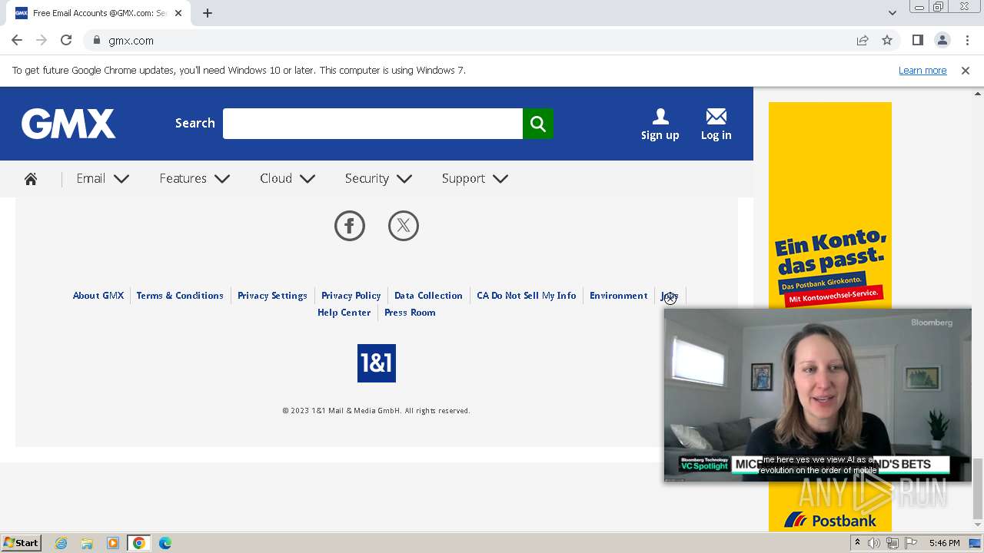This screenshot has height=553, width=984.
Task: Click the 5:46 PM clock
Action: coord(944,543)
